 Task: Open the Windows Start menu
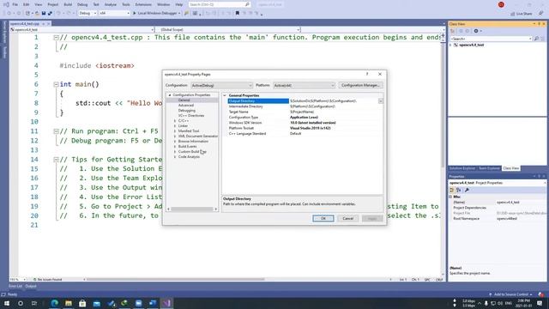[x=7, y=303]
